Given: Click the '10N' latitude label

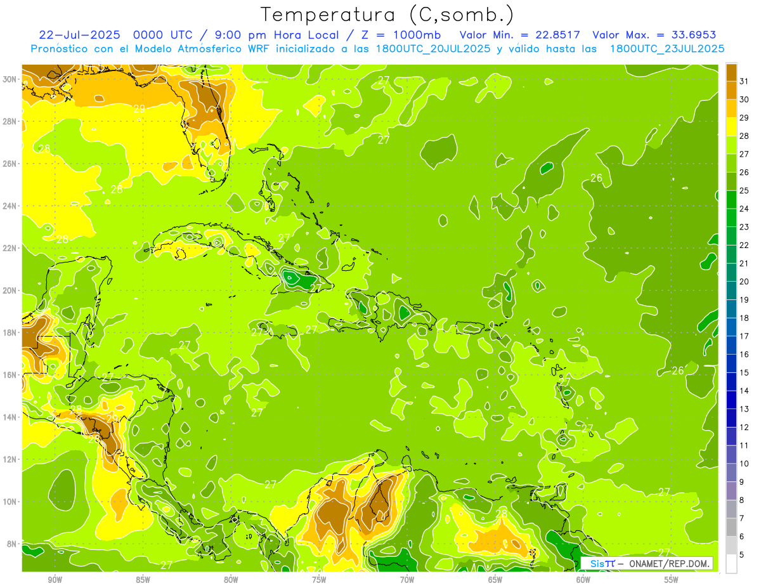Looking at the screenshot, I should 10,501.
